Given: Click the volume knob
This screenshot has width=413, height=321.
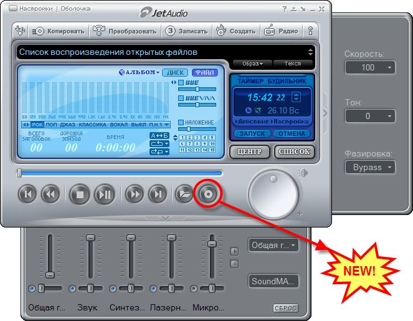Looking at the screenshot, I should coord(273,194).
